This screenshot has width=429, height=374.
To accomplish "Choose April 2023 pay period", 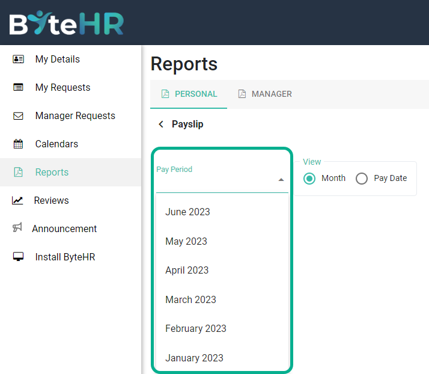I will (222, 270).
